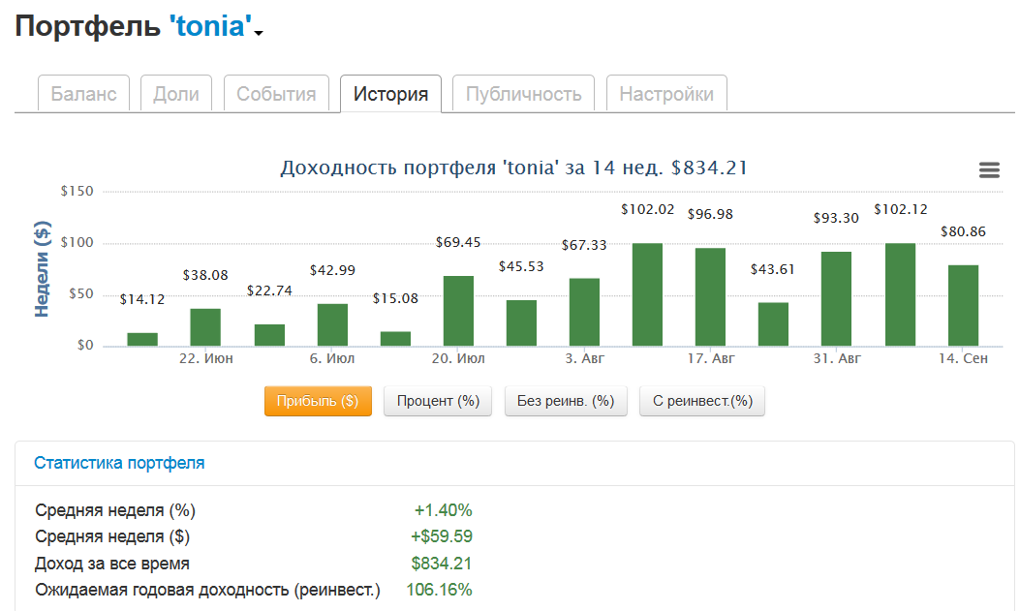Go to the События tab

click(276, 94)
